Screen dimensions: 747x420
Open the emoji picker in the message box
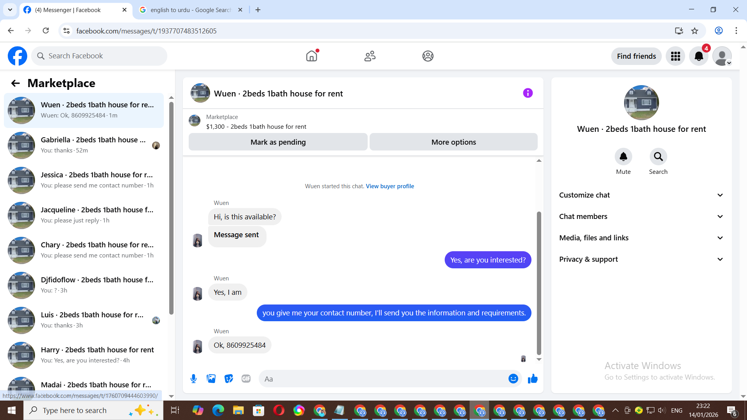point(513,378)
